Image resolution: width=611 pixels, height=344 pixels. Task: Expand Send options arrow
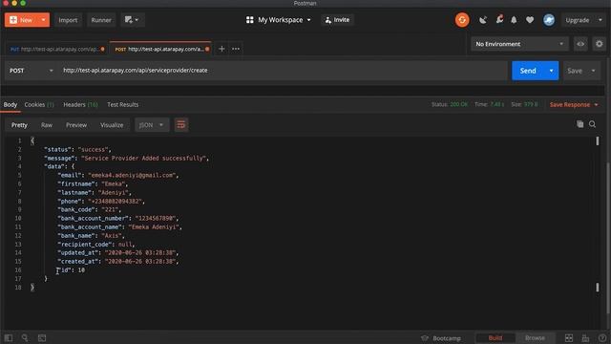click(552, 71)
